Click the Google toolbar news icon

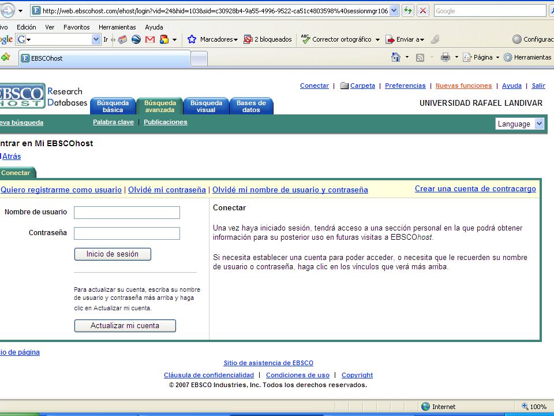coord(122,40)
